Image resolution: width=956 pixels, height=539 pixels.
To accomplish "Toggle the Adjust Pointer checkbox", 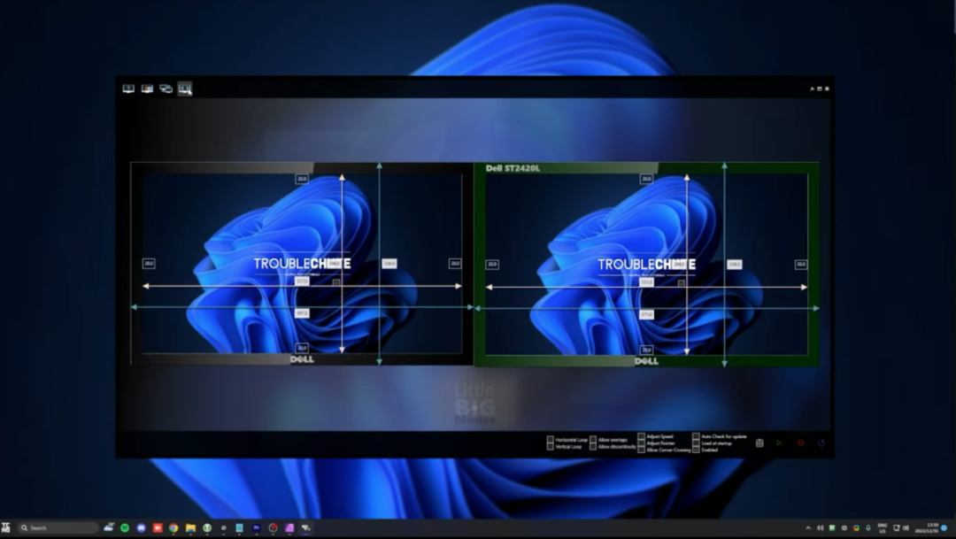I will click(x=642, y=443).
